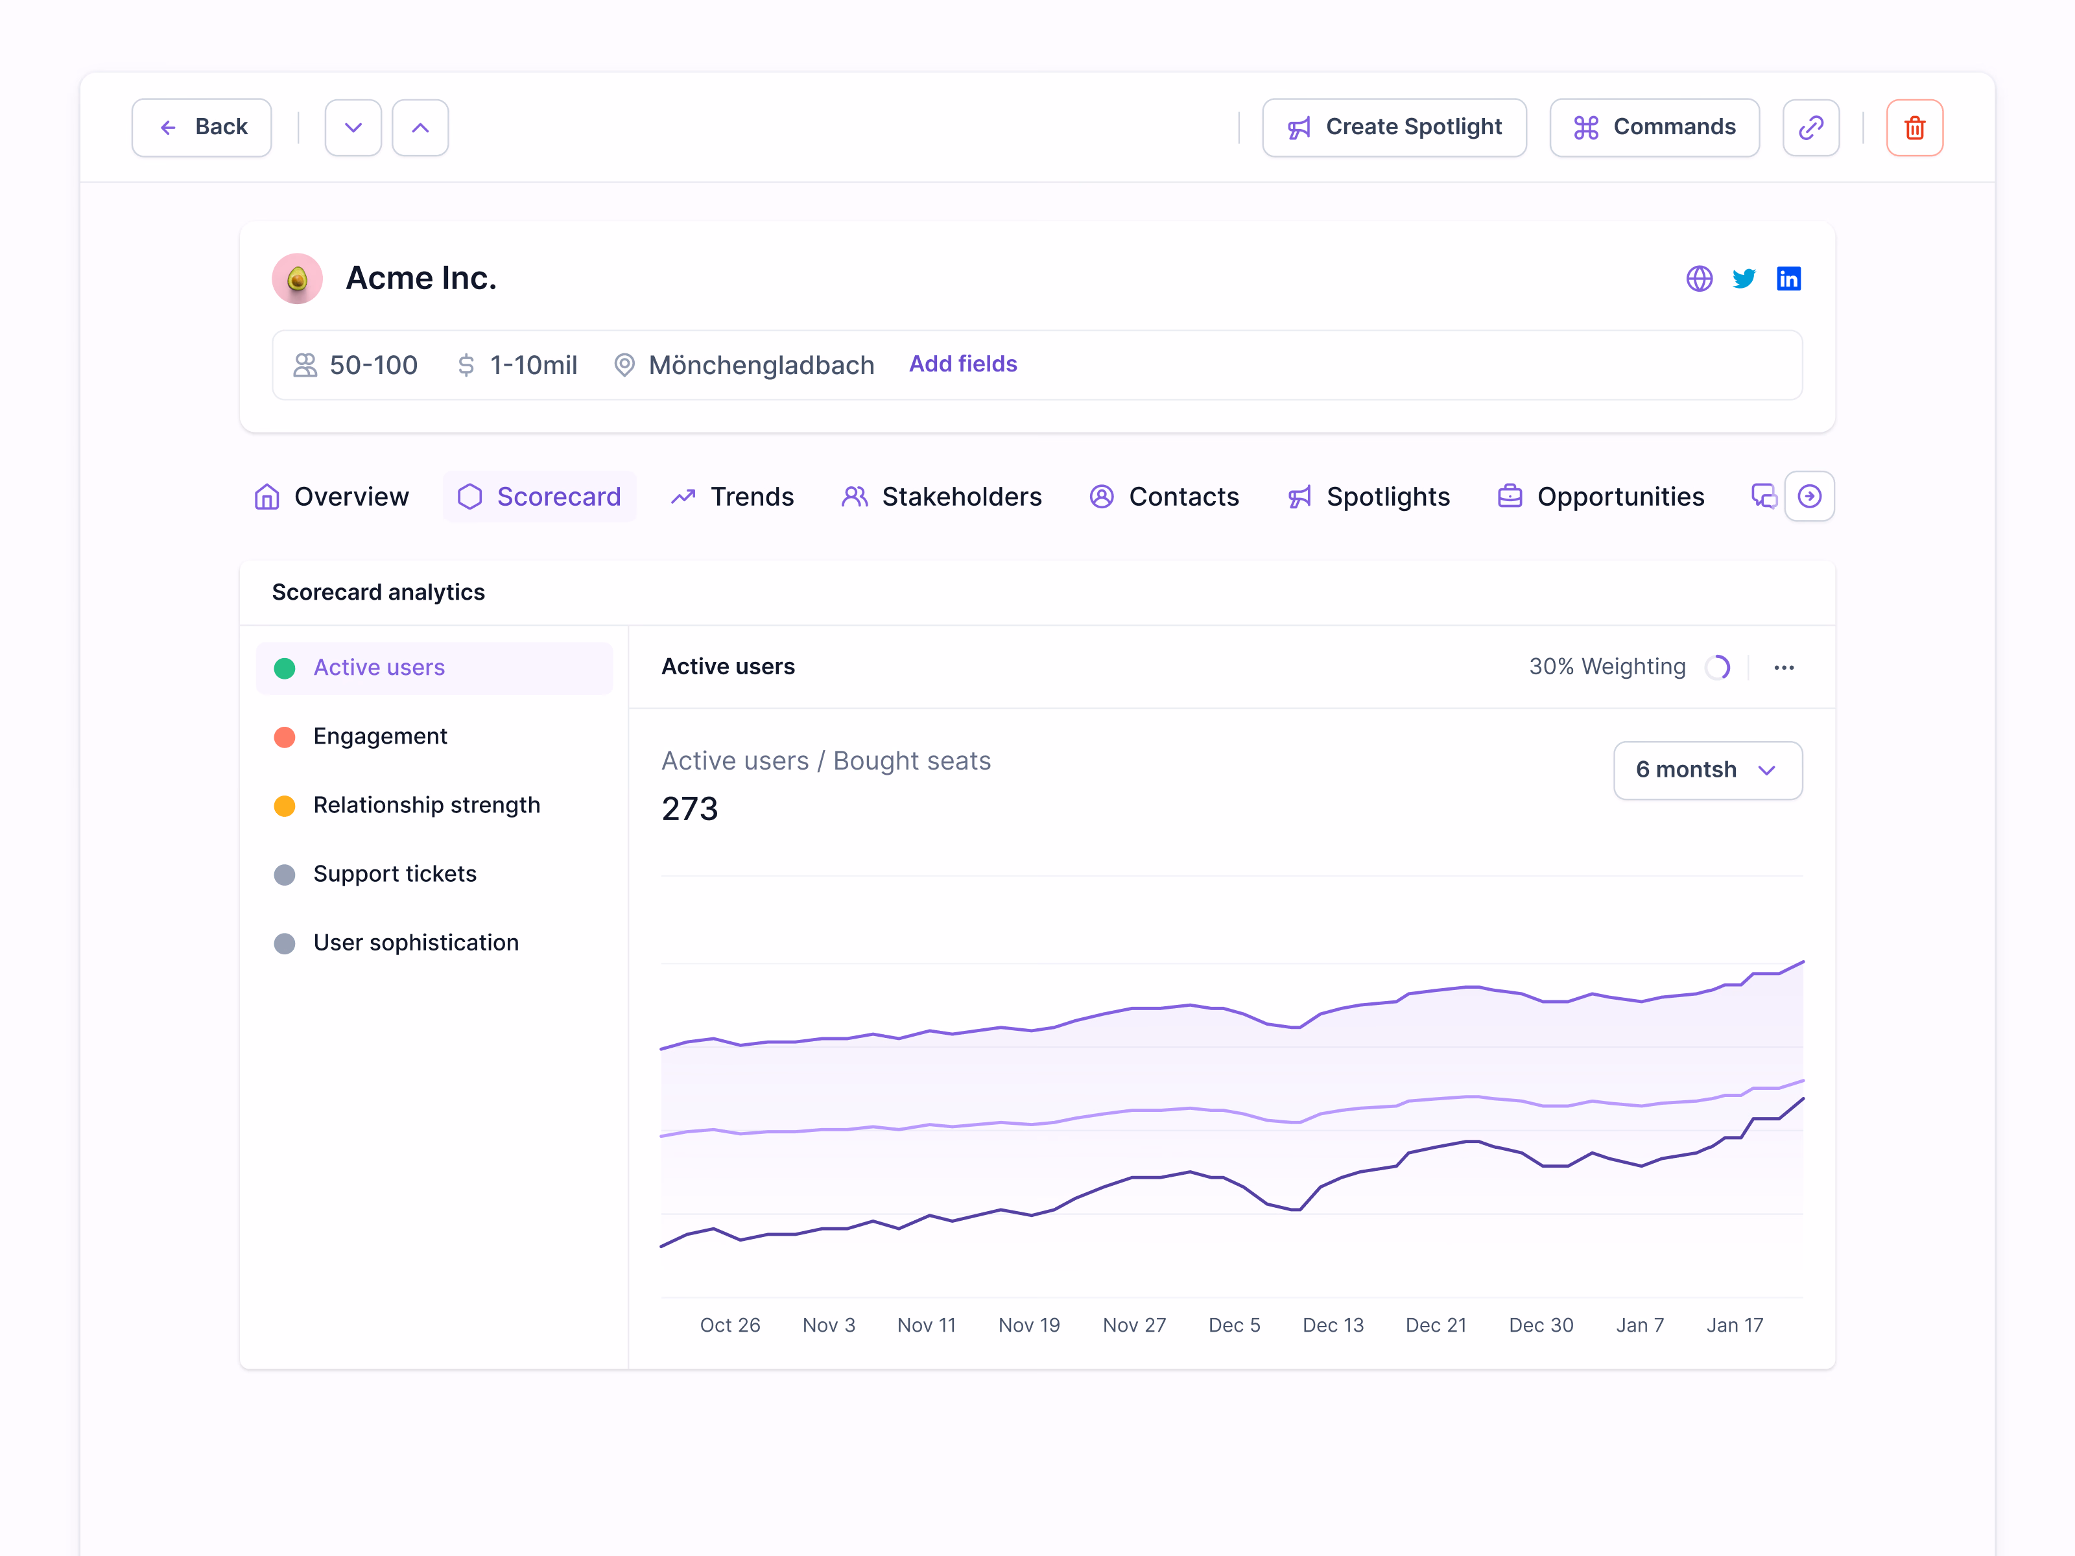Click the up chevron navigation button
The image size is (2075, 1556).
420,128
